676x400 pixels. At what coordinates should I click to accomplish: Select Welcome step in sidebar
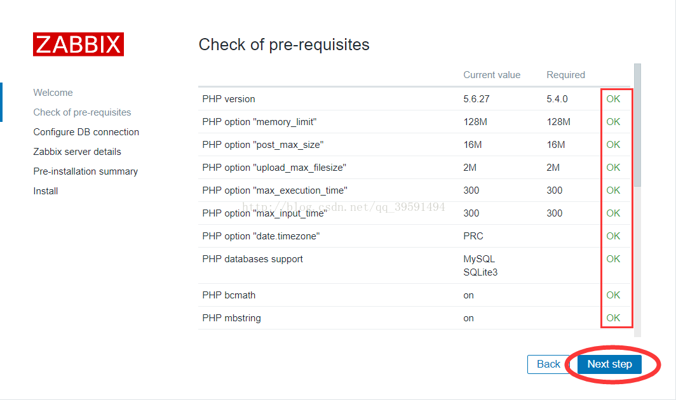pos(53,93)
